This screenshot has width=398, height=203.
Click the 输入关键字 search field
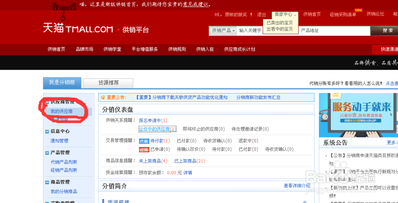(x=250, y=31)
